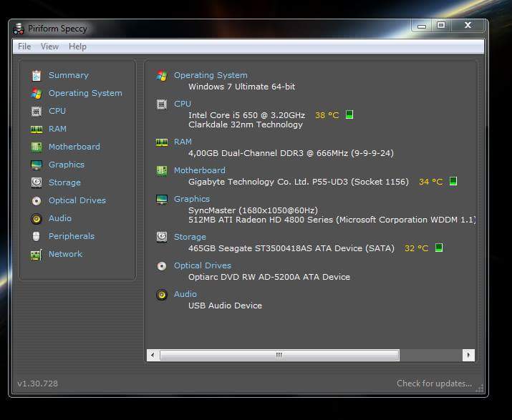This screenshot has width=512, height=420.
Task: Select Graphics in the left sidebar
Action: click(67, 165)
